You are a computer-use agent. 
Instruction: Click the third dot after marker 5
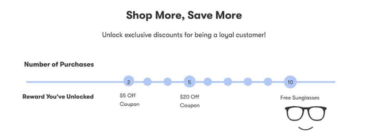click(x=248, y=82)
